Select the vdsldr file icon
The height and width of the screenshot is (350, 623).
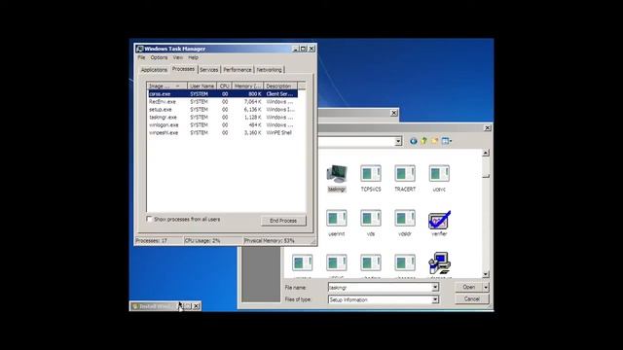click(x=405, y=219)
